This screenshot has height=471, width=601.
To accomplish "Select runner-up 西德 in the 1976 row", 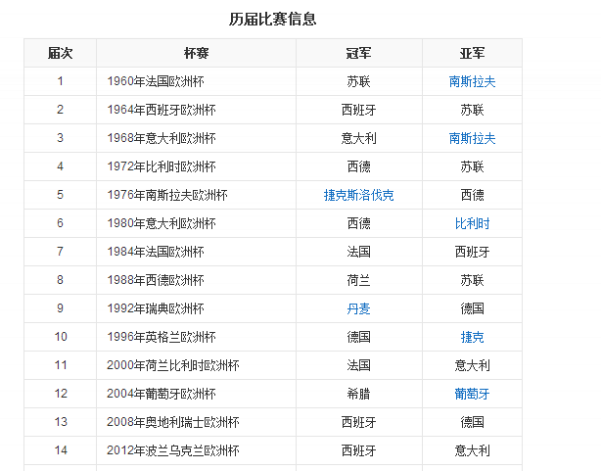I will 472,195.
